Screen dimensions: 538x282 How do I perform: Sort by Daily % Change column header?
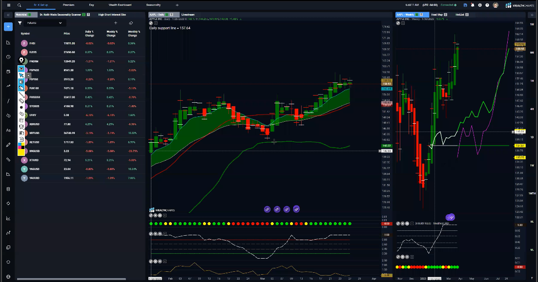tap(89, 33)
